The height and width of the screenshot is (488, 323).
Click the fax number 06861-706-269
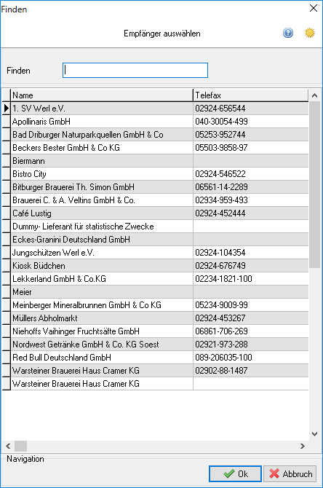coord(221,331)
